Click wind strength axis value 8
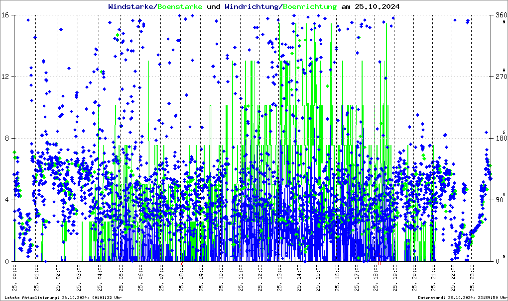This screenshot has height=301, width=508. pyautogui.click(x=6, y=138)
